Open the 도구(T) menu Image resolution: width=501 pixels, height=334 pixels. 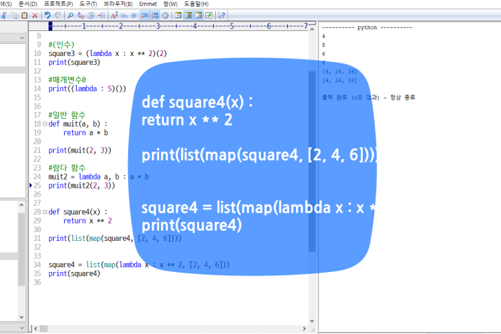click(x=88, y=4)
